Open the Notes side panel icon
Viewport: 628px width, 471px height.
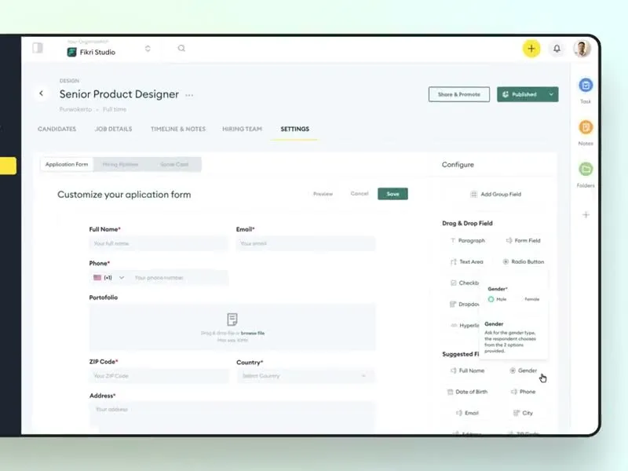tap(586, 127)
